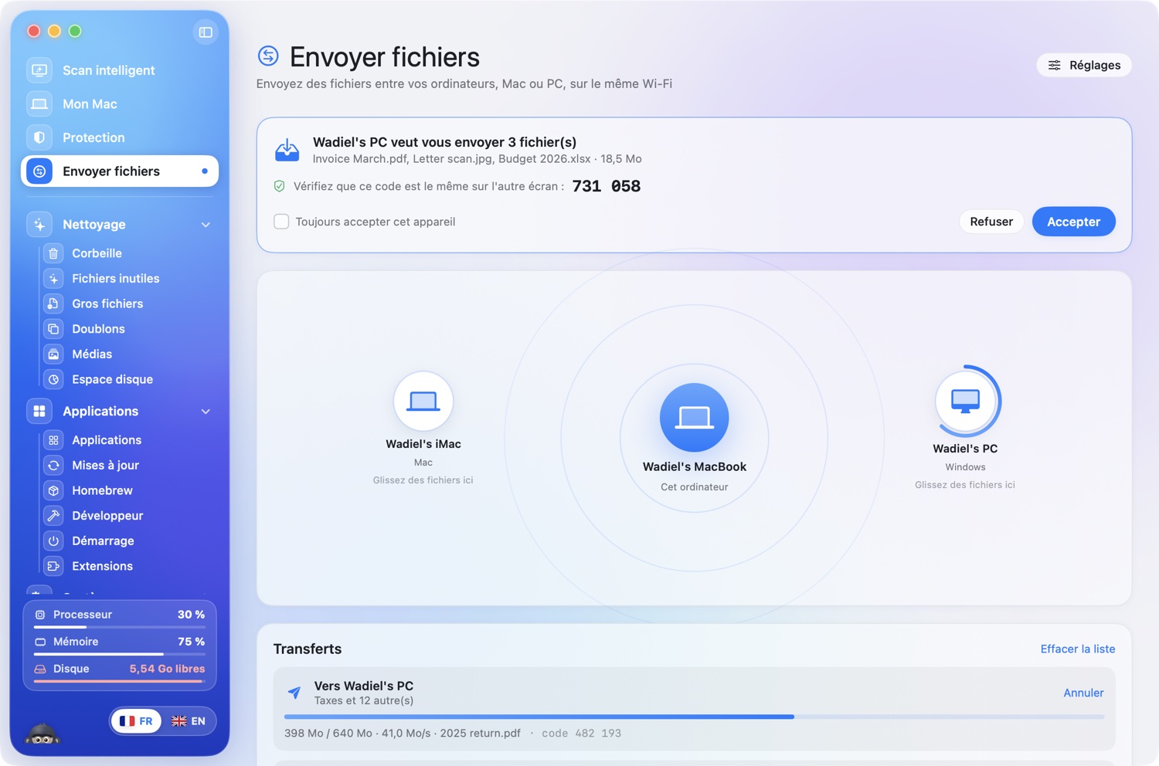1159x766 pixels.
Task: Click the Wadiel's iMac device icon
Action: pyautogui.click(x=423, y=401)
